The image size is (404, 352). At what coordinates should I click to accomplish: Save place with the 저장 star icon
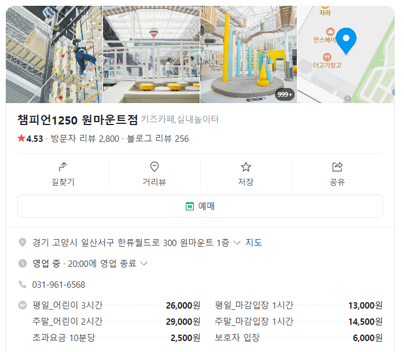coord(246,167)
